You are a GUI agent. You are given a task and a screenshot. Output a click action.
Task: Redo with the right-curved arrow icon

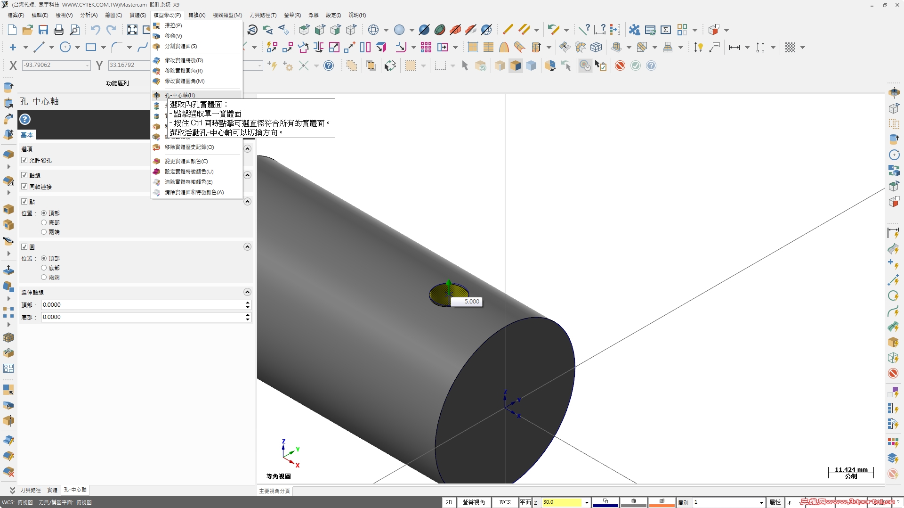(111, 30)
